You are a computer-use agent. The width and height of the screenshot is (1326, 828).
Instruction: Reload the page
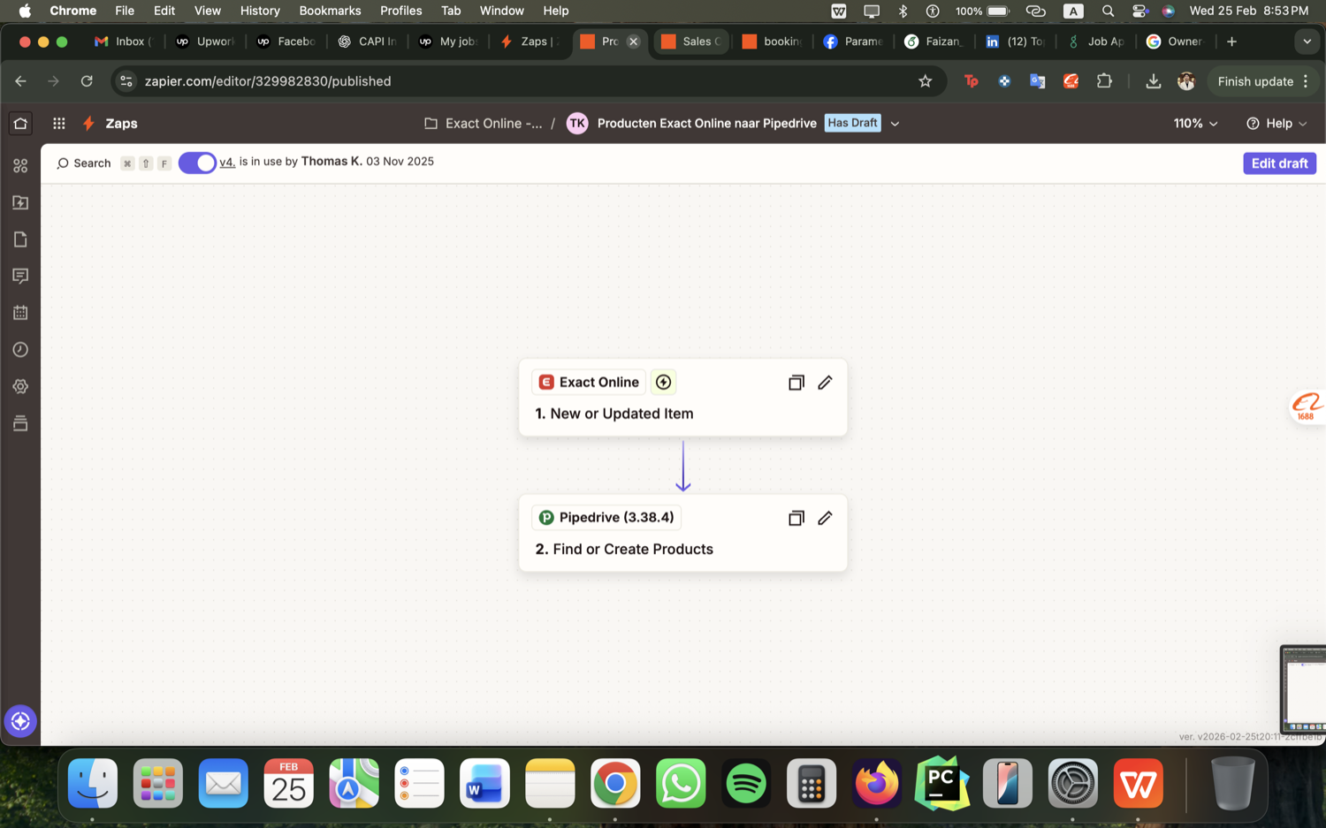click(87, 81)
